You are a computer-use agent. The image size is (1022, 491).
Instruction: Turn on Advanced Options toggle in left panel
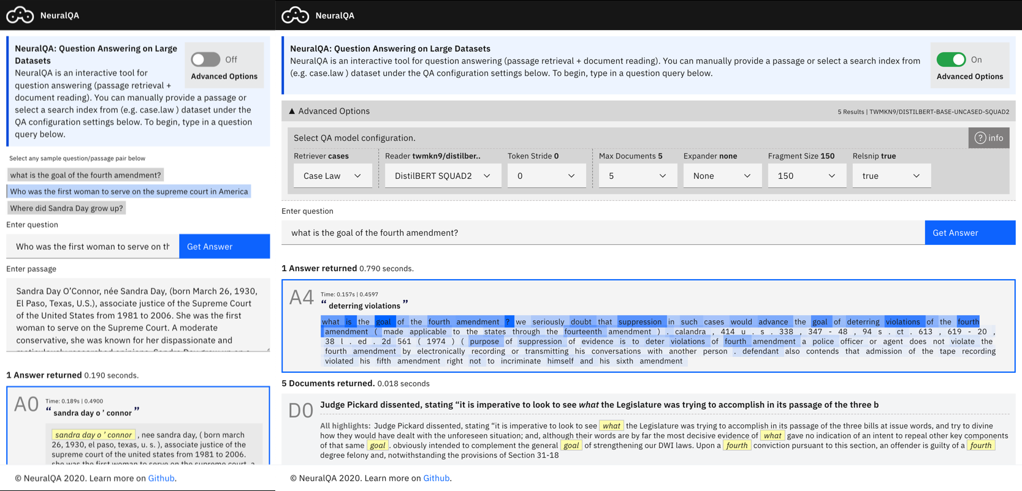[205, 59]
